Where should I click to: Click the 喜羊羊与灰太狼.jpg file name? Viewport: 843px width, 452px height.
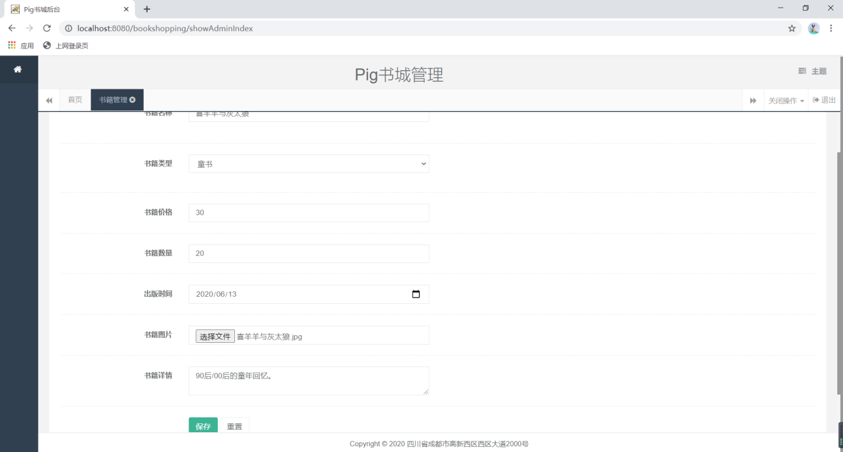(x=270, y=336)
